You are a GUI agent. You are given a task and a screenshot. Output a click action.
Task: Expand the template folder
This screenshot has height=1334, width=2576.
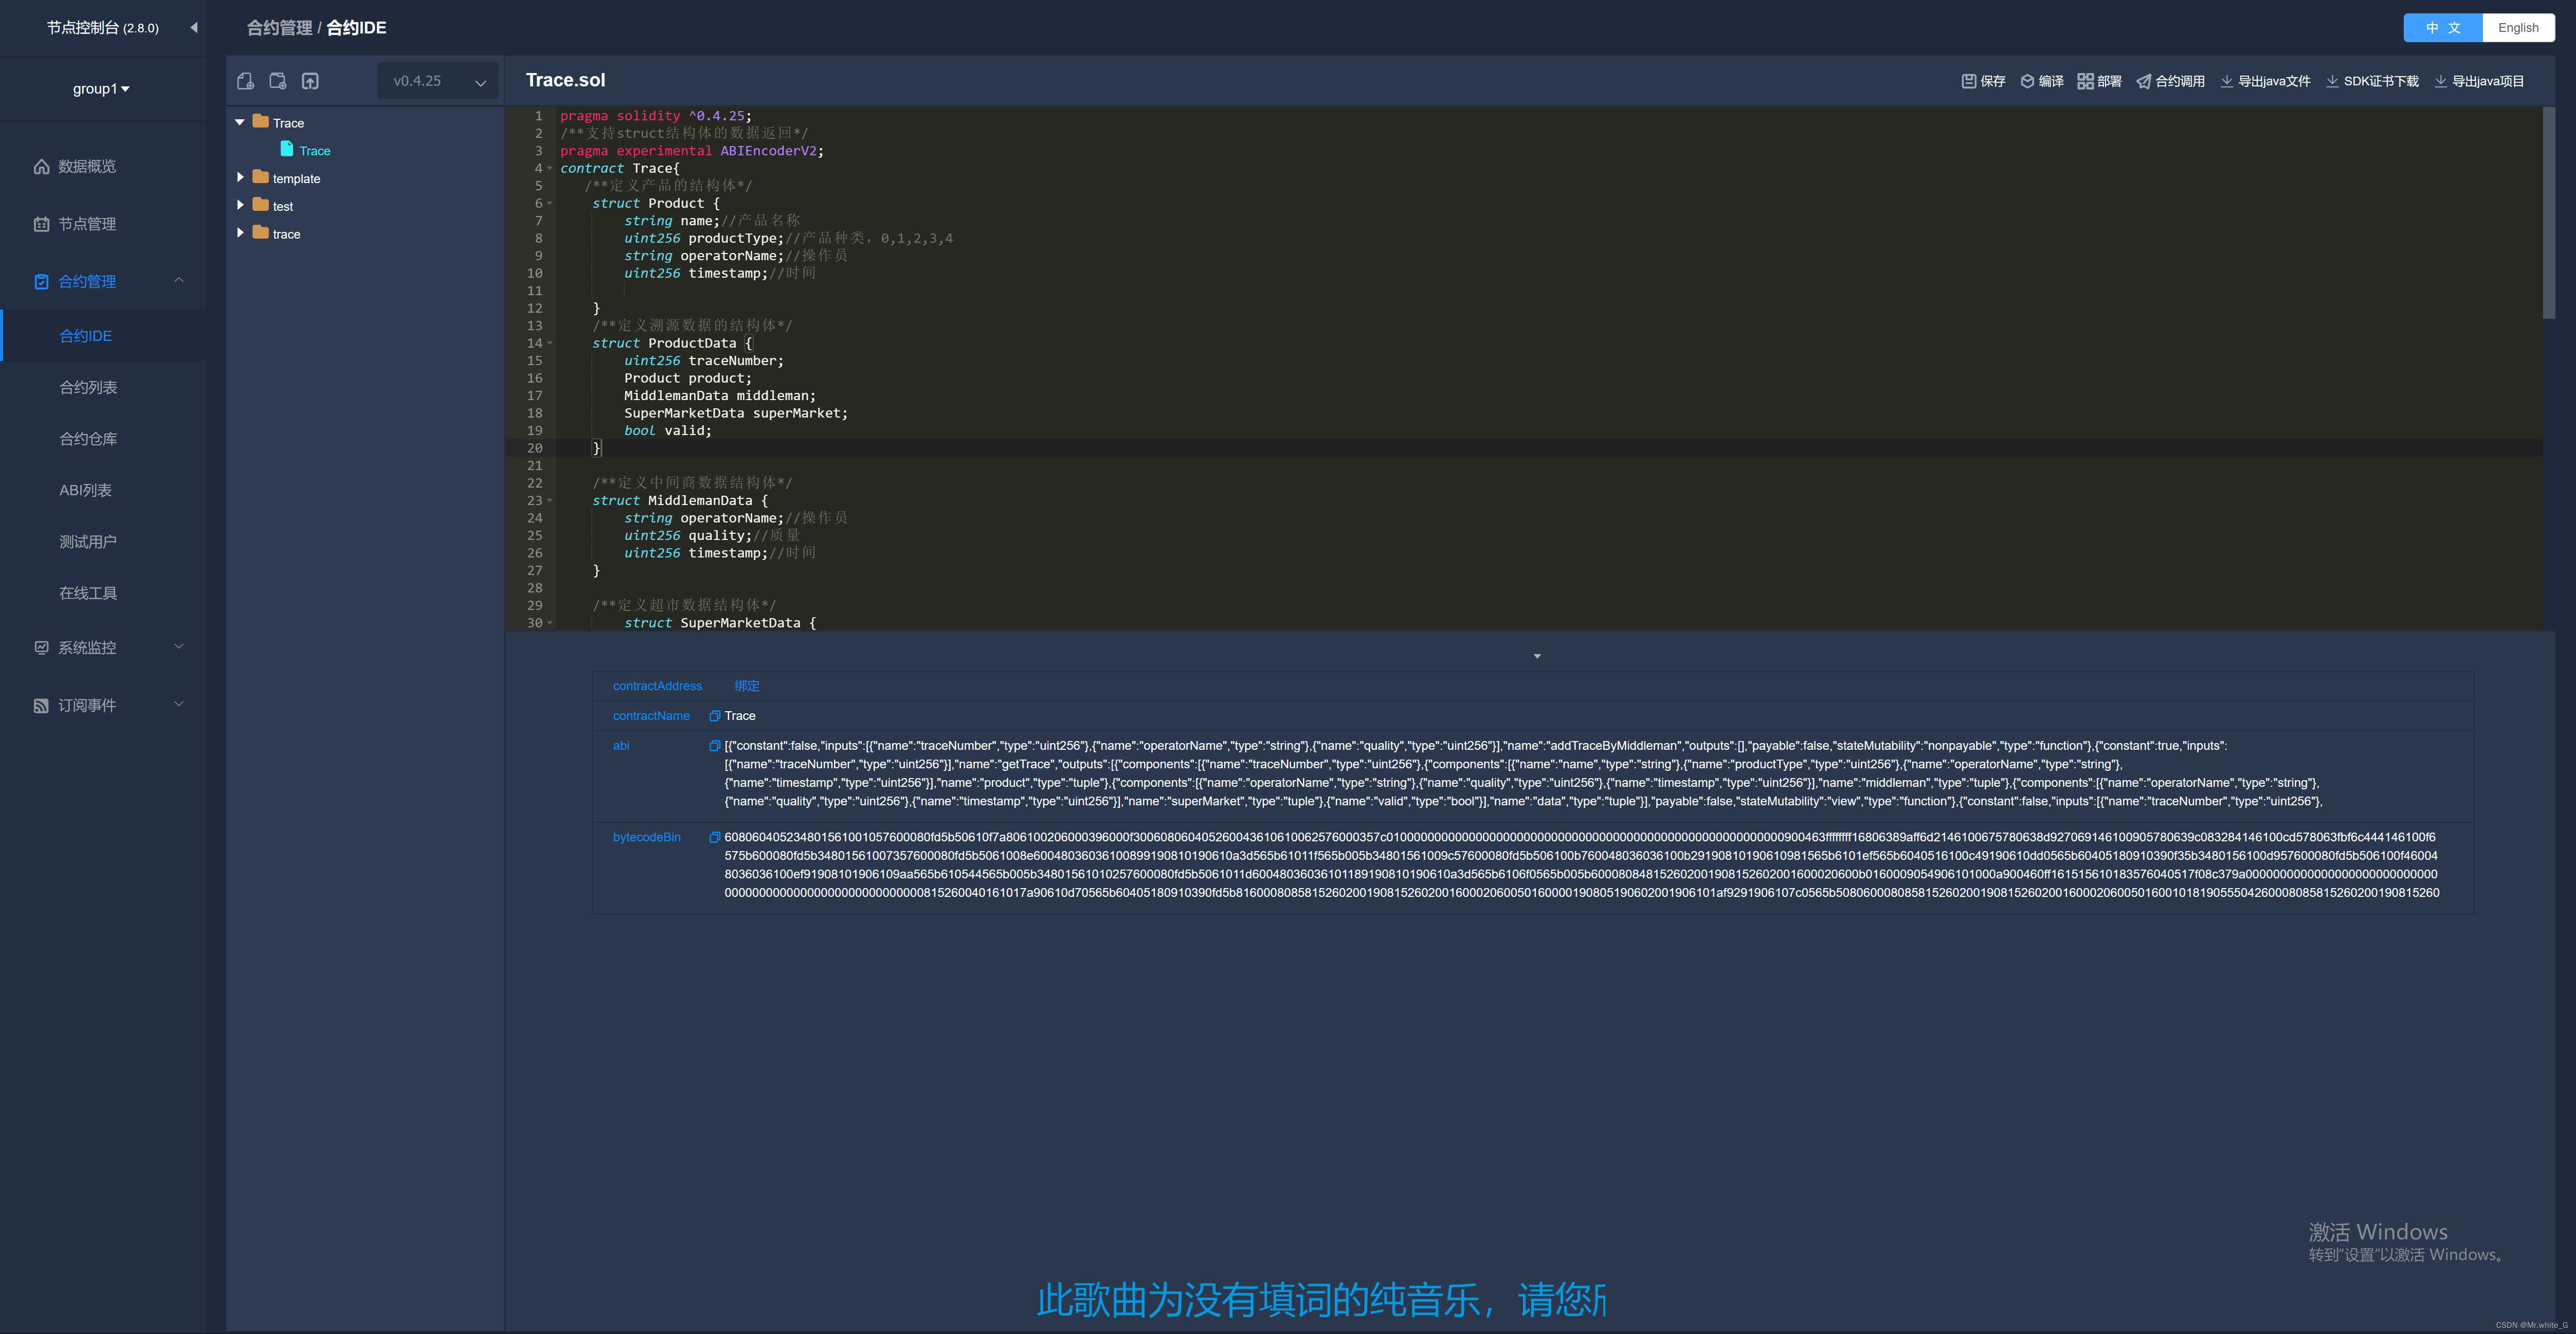tap(240, 178)
